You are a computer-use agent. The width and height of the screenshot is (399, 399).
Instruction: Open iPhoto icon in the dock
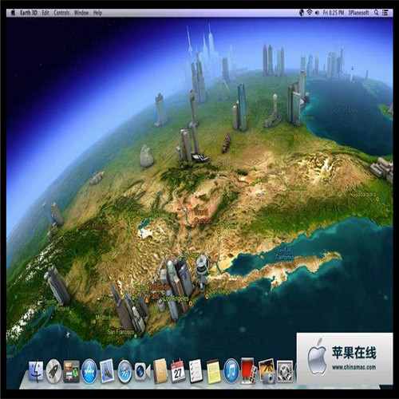click(x=267, y=371)
